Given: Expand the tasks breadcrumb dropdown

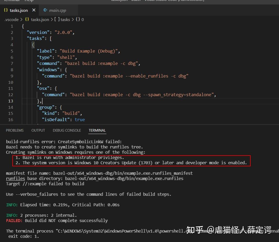Looking at the screenshot, I should (x=65, y=19).
